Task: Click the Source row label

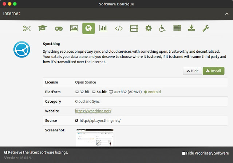Action: pyautogui.click(x=51, y=120)
